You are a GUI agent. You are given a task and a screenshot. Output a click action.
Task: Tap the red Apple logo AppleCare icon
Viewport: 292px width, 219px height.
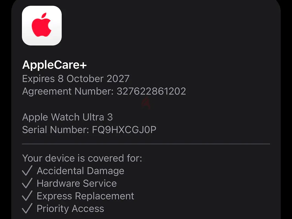[x=42, y=25]
